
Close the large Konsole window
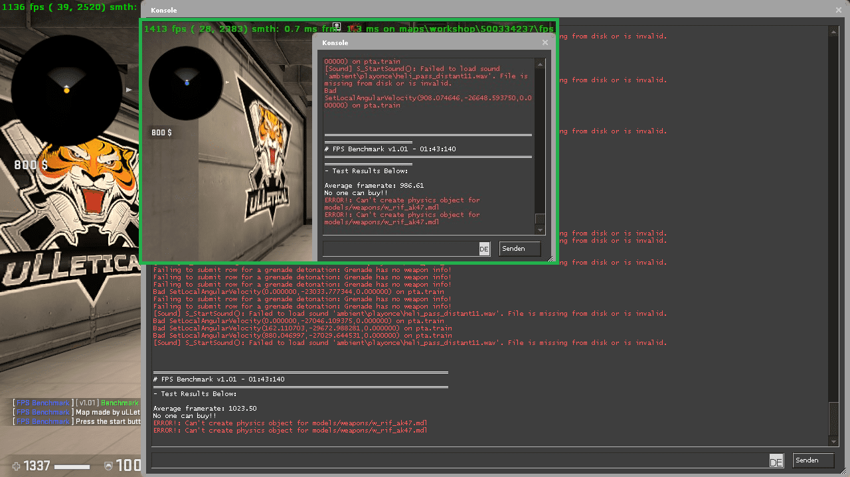pyautogui.click(x=839, y=10)
